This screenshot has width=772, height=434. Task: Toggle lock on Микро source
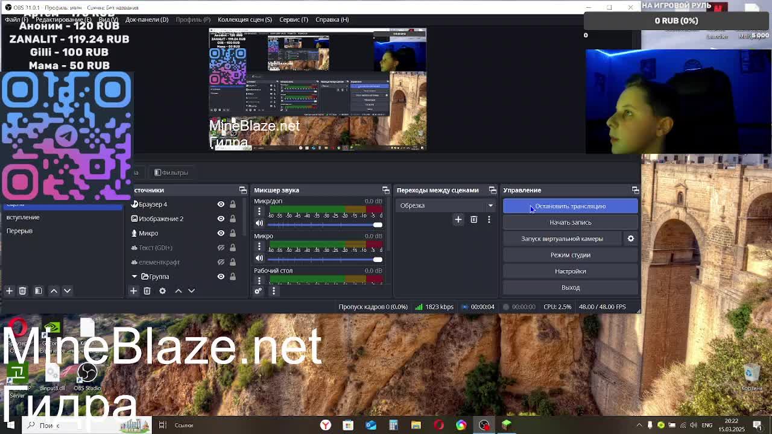pos(232,233)
